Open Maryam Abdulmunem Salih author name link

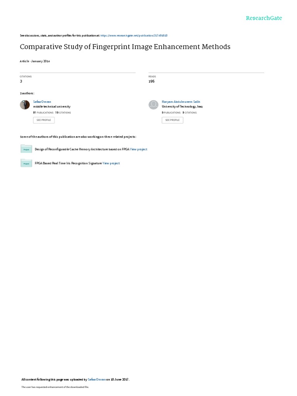181,102
